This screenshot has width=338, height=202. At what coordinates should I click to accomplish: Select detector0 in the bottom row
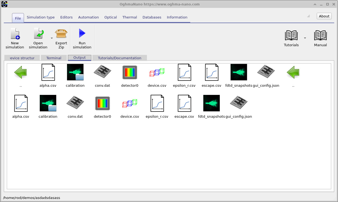[x=102, y=107]
